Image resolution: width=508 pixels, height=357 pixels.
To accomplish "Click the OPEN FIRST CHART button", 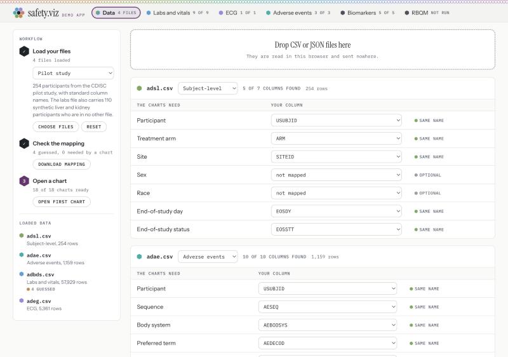I will point(62,201).
